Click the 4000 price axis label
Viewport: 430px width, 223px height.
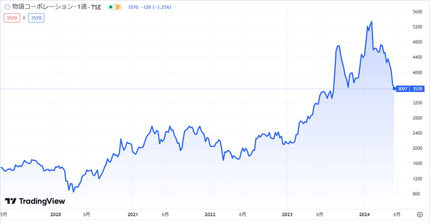417,73
